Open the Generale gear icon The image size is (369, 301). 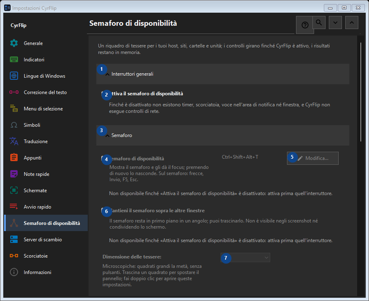coord(14,43)
